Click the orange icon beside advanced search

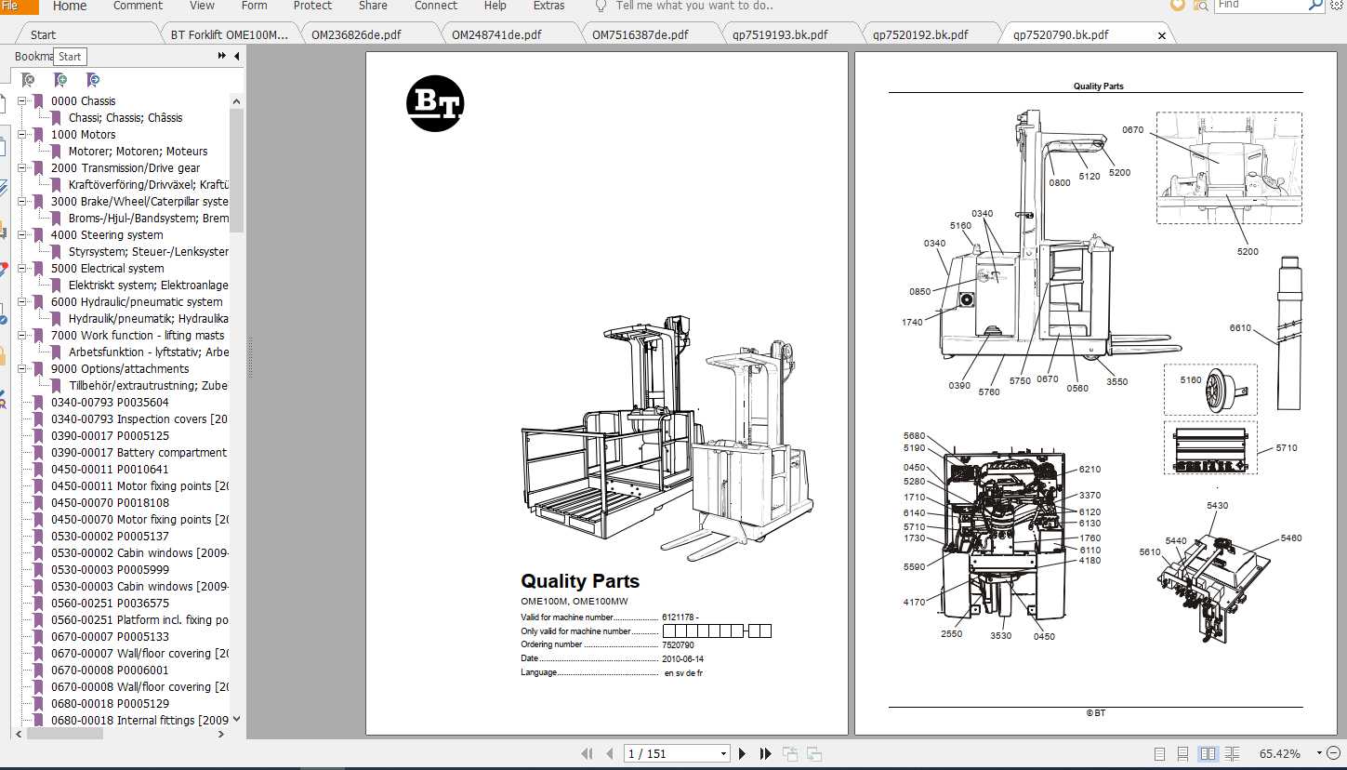1178,6
